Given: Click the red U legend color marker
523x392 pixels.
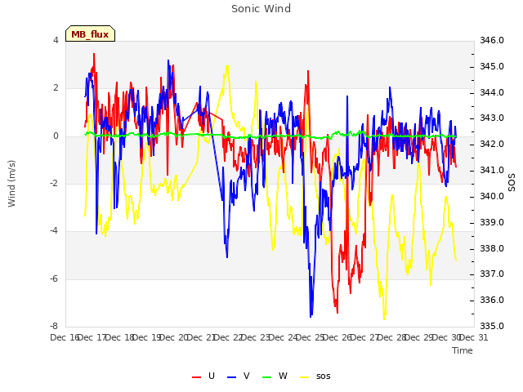Looking at the screenshot, I should 196,377.
